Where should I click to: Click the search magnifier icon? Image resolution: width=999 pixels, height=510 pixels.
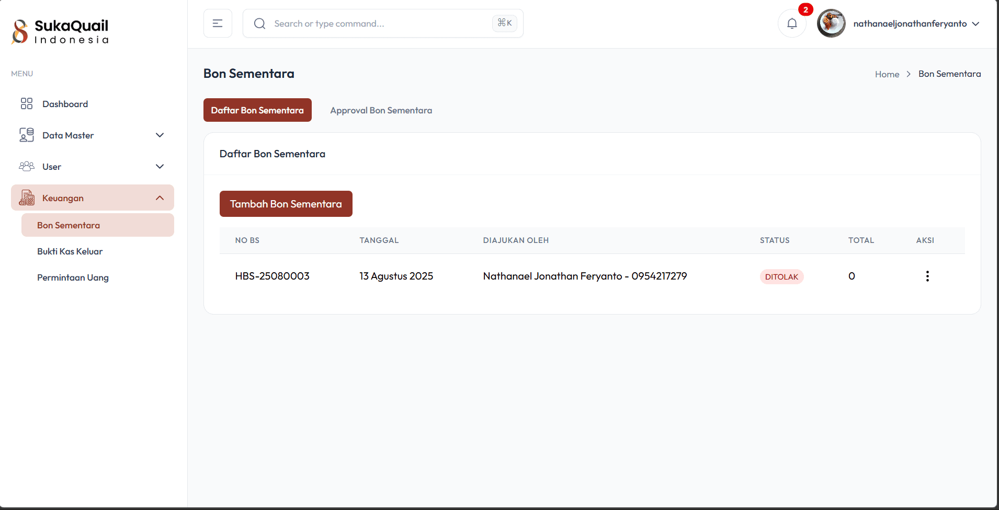[259, 24]
